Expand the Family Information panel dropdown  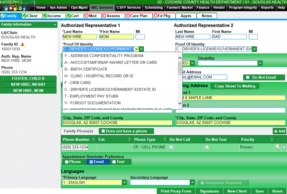tap(55, 25)
